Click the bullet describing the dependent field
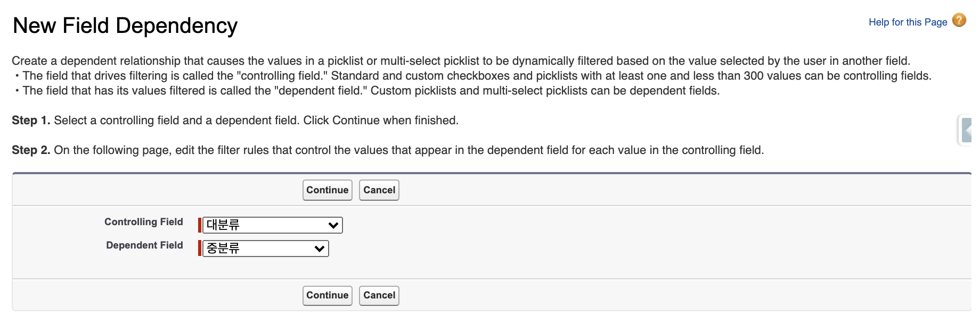This screenshot has height=325, width=980. pyautogui.click(x=371, y=91)
